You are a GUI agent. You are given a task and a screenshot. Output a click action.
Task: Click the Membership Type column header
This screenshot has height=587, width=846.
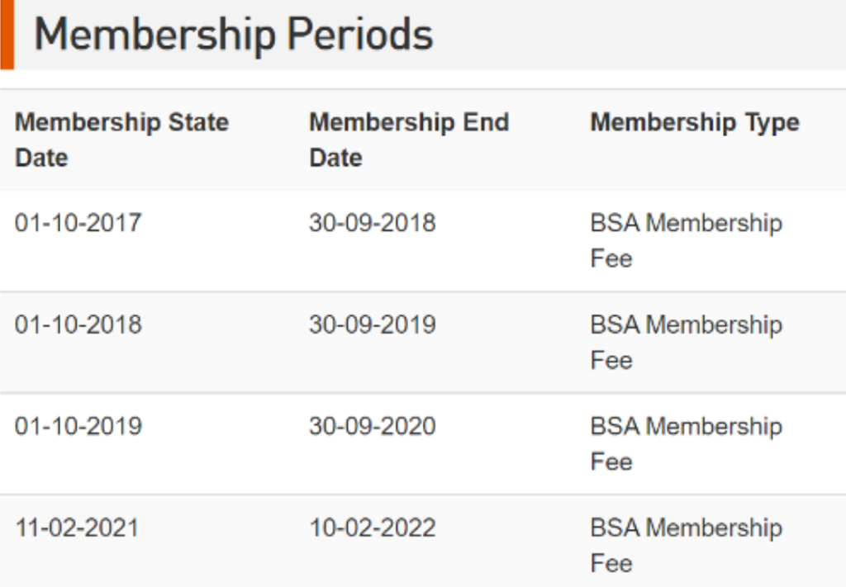click(x=694, y=123)
